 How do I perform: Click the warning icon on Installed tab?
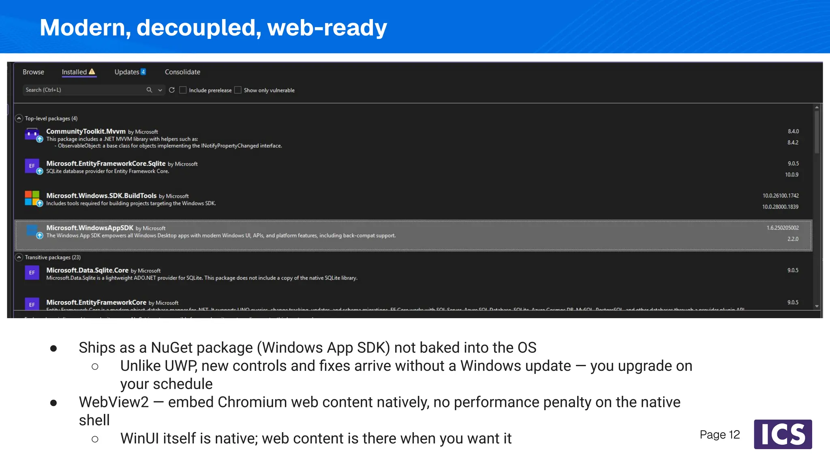tap(92, 72)
